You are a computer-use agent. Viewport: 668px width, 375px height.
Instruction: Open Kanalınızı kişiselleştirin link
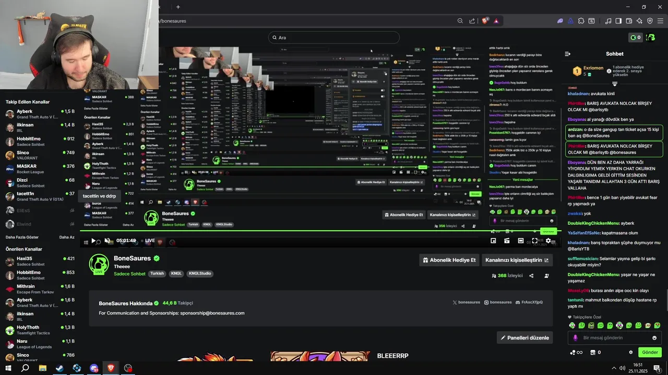517,260
